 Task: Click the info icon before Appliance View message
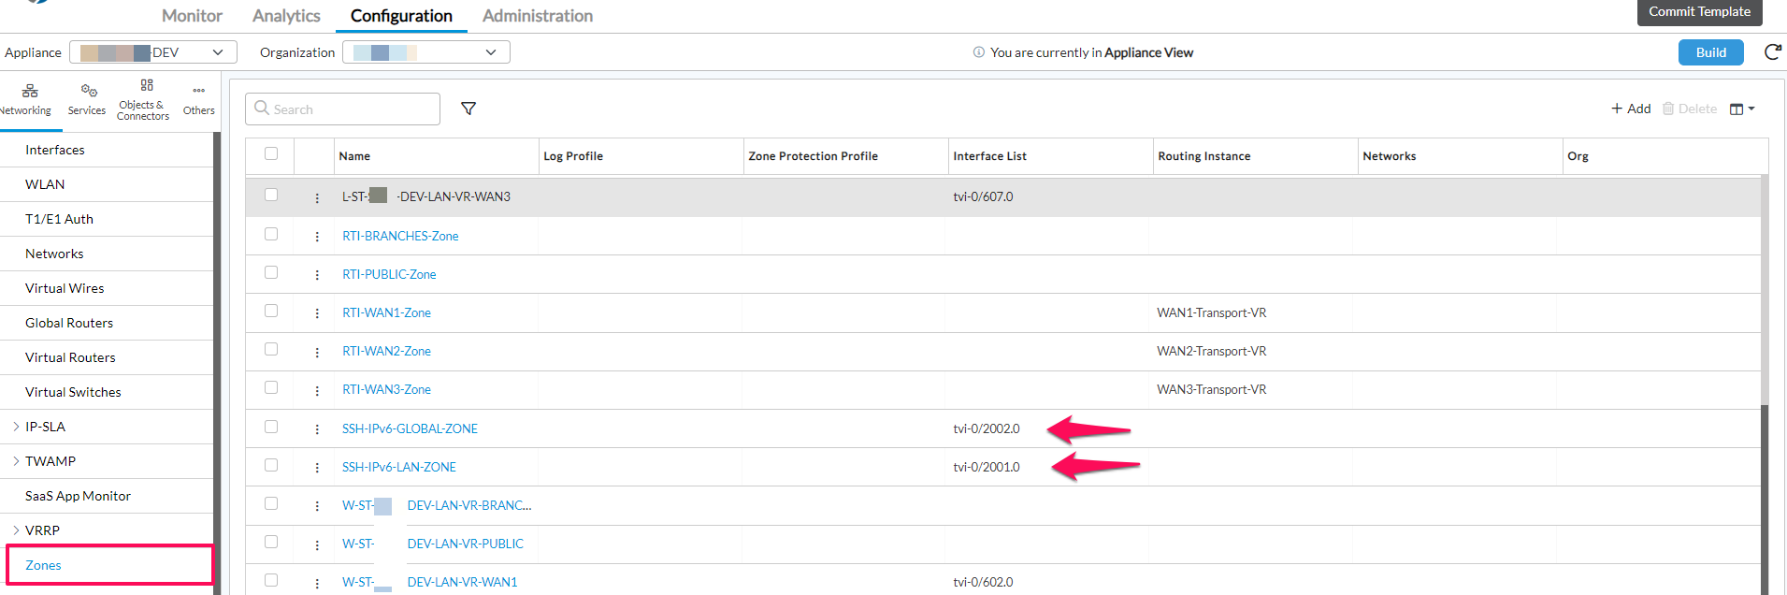coord(978,52)
